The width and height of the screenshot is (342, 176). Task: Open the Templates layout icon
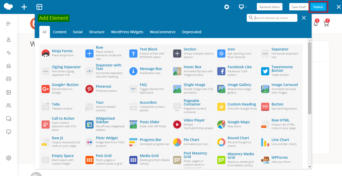point(39,7)
